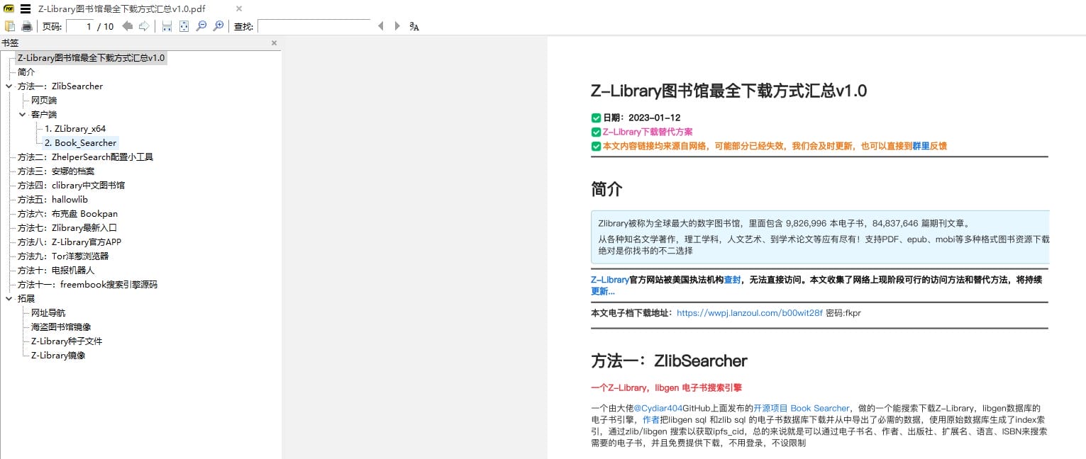Open the hamburger main menu

pos(26,9)
